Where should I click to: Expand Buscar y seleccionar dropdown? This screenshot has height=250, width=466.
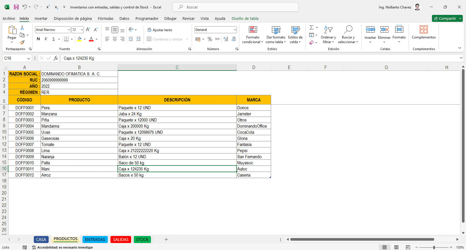tap(357, 42)
